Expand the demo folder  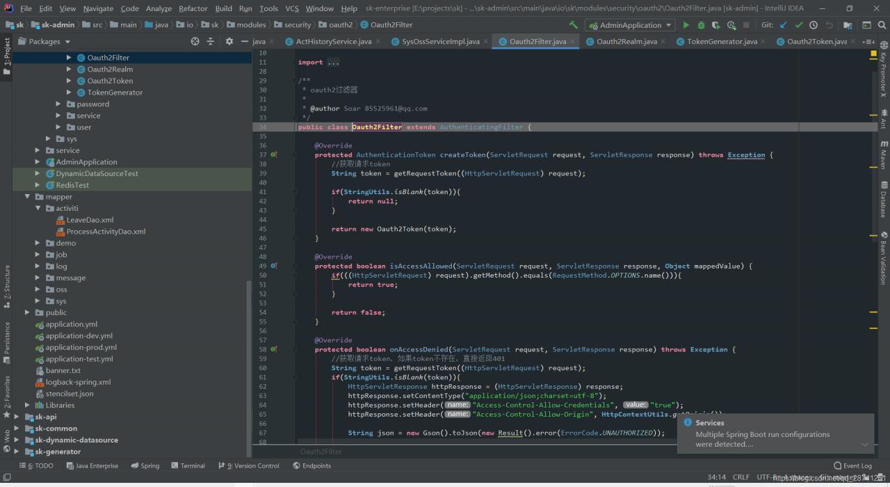coord(38,243)
